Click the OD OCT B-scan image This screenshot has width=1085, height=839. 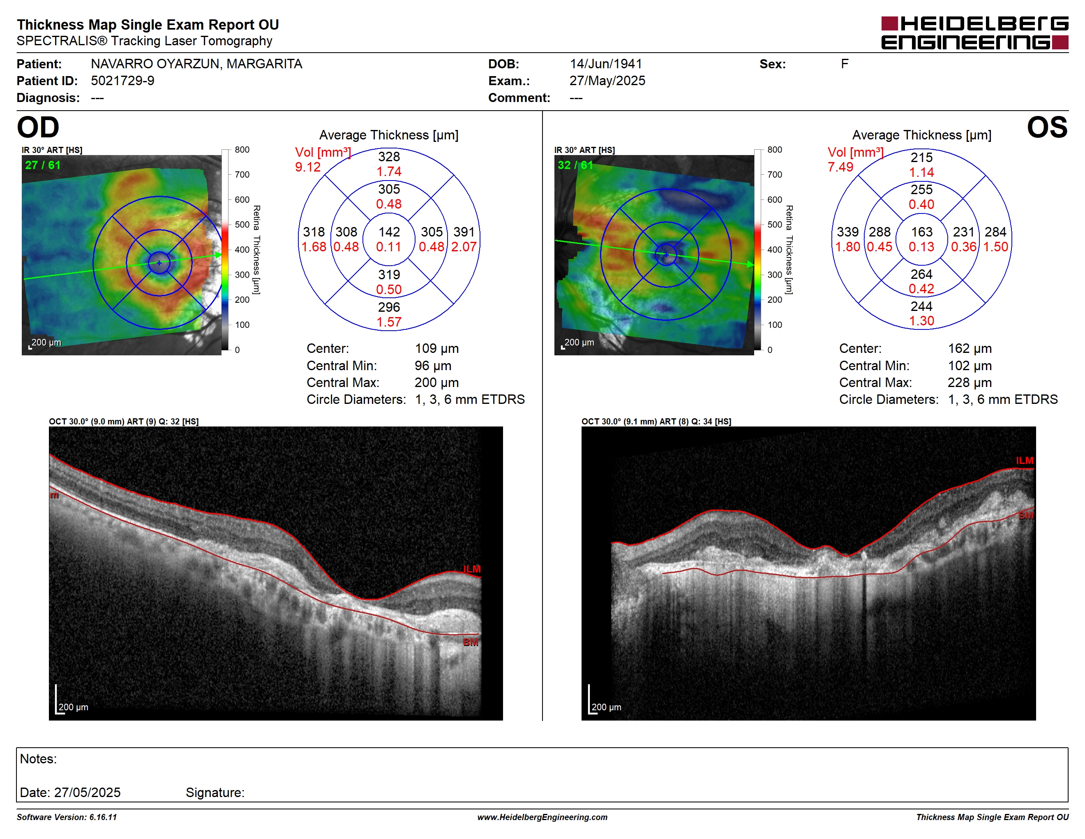point(276,573)
